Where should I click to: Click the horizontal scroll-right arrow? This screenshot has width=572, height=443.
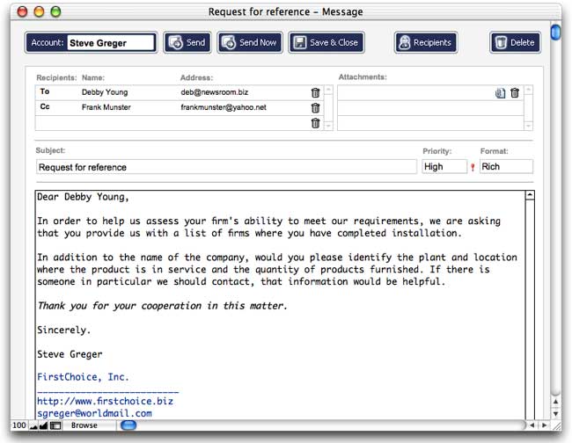(544, 425)
